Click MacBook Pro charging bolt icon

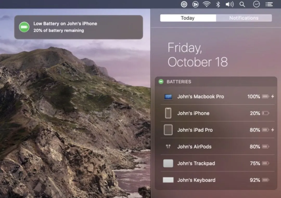pos(273,97)
